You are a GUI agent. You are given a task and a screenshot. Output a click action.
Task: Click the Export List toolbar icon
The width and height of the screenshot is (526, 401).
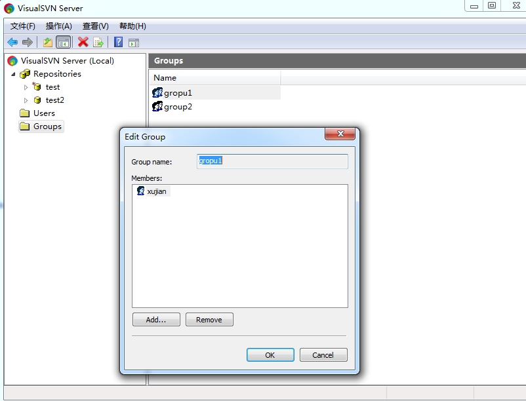(98, 42)
